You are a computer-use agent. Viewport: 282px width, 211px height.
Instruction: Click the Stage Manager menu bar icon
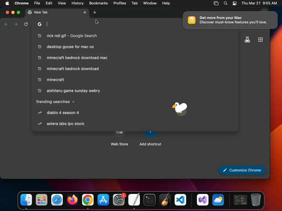(216, 3)
